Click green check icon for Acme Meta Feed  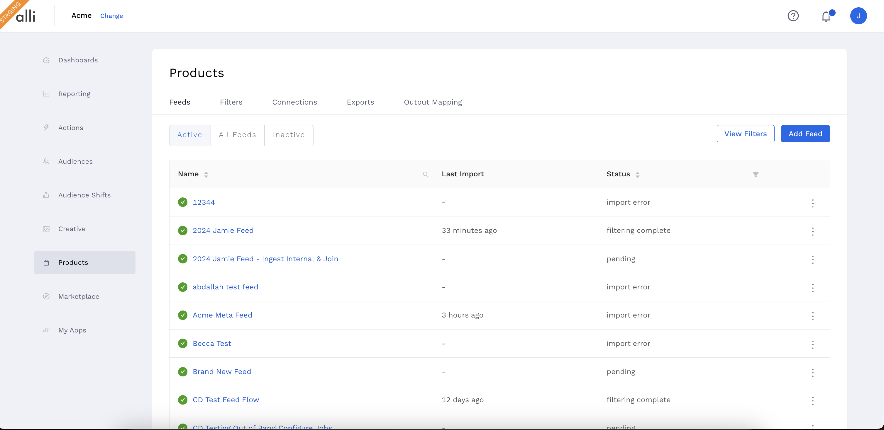click(x=182, y=315)
